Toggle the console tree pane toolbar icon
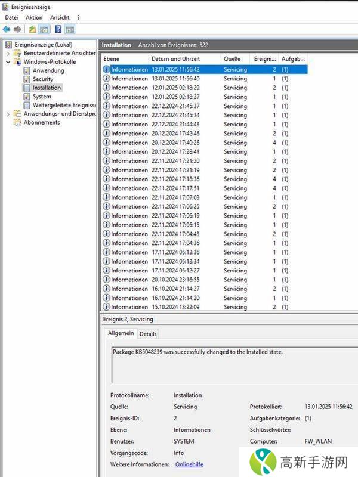The image size is (358, 477). [x=44, y=29]
